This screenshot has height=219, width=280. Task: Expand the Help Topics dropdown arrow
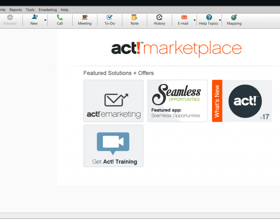220,20
